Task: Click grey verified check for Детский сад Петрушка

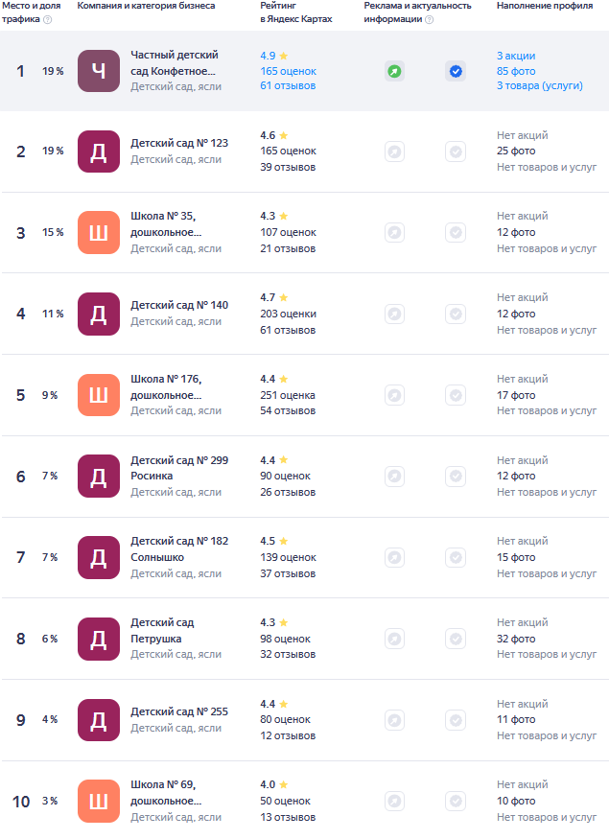Action: click(x=456, y=639)
